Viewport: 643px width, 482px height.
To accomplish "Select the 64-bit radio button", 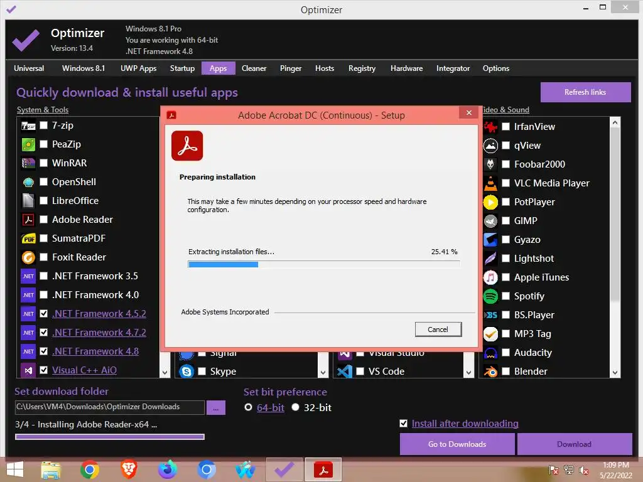I will point(248,407).
